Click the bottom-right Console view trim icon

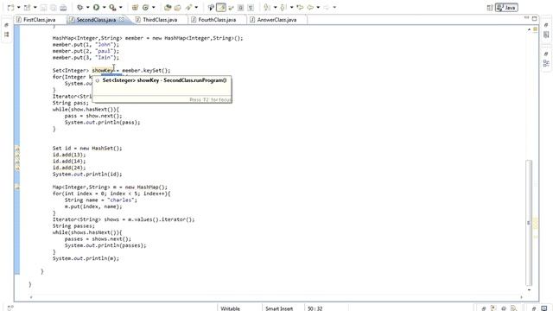tap(544, 308)
